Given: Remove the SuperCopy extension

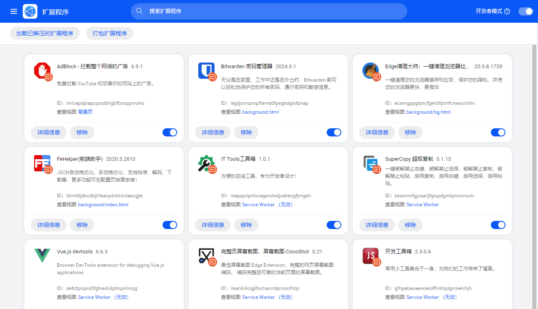Looking at the screenshot, I should pyautogui.click(x=410, y=225).
